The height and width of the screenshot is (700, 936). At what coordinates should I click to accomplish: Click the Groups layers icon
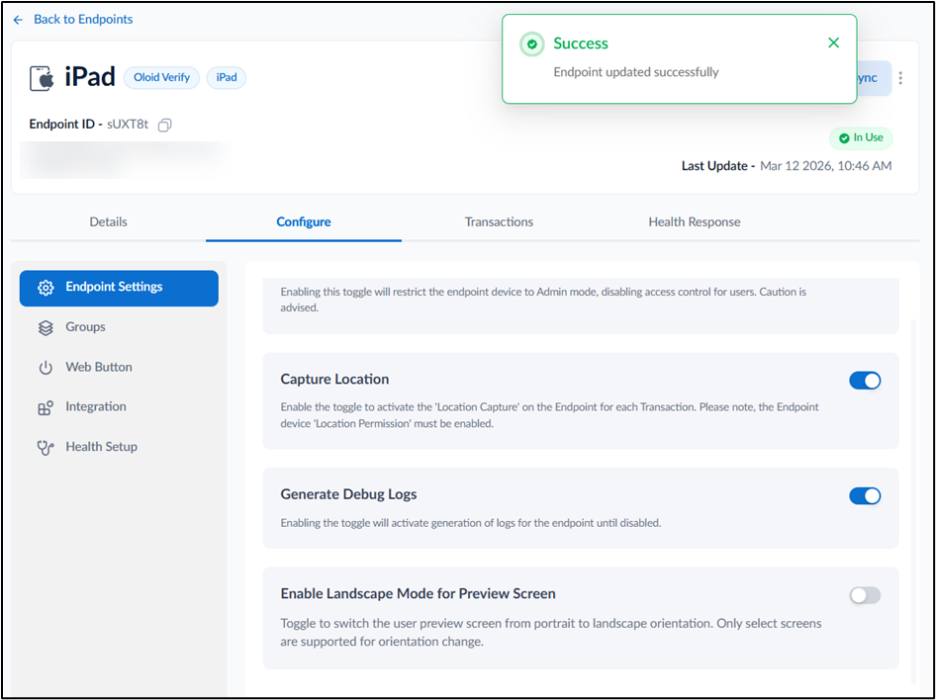(46, 328)
